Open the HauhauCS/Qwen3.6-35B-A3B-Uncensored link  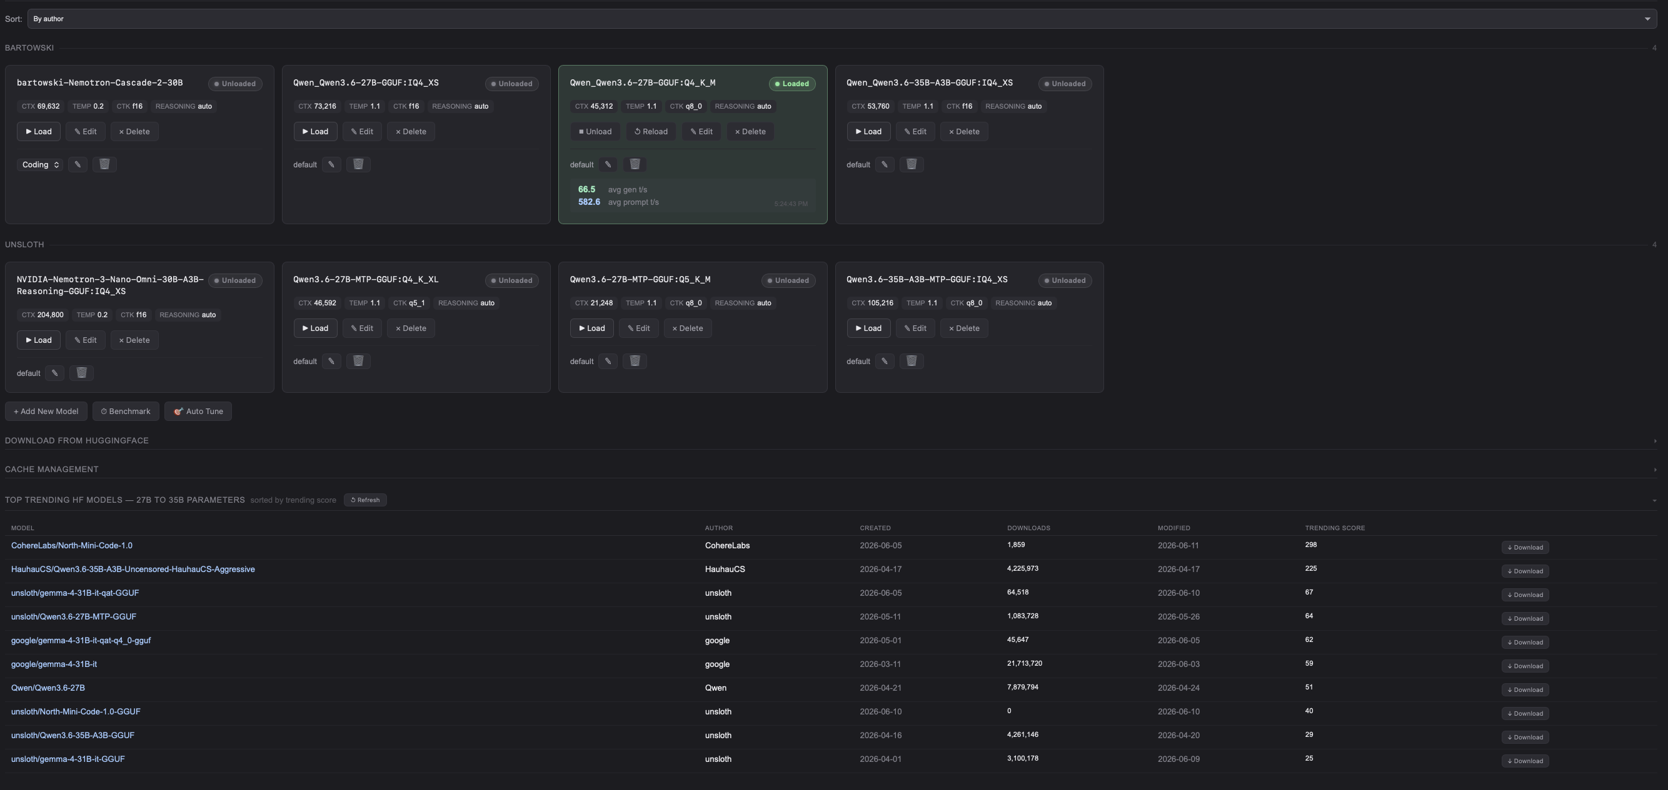point(133,570)
